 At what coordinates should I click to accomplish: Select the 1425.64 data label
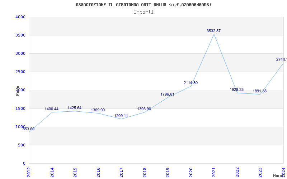tap(75, 108)
